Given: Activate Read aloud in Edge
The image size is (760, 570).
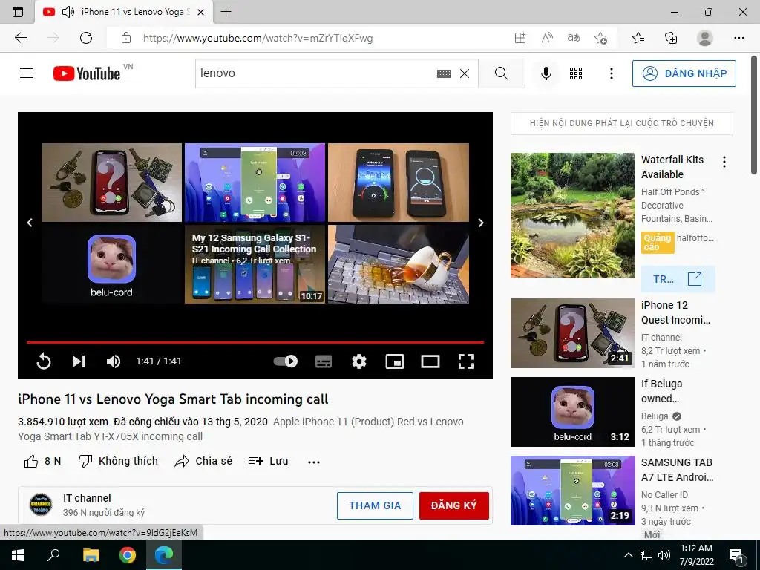Looking at the screenshot, I should pyautogui.click(x=547, y=38).
